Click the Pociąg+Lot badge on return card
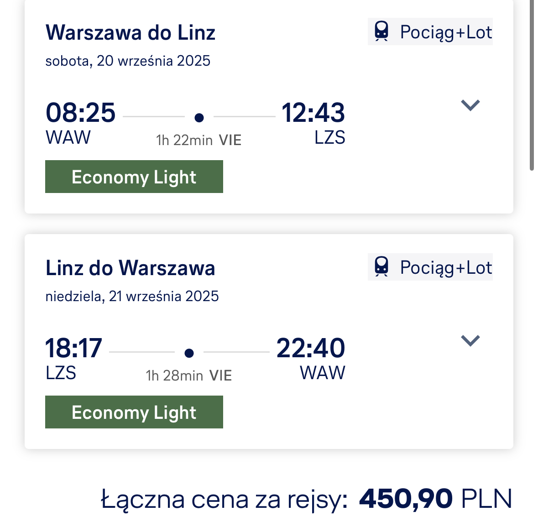 pos(430,267)
